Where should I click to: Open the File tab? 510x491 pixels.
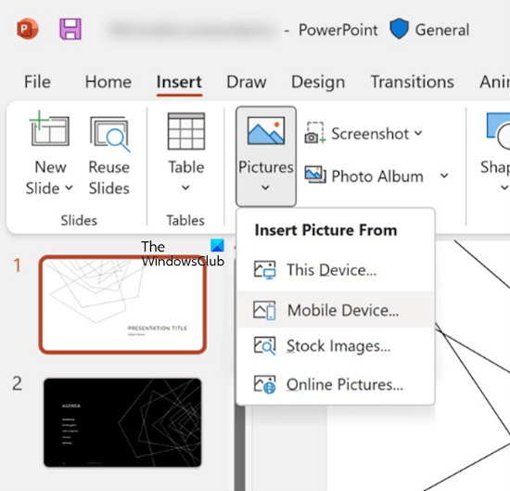click(37, 82)
